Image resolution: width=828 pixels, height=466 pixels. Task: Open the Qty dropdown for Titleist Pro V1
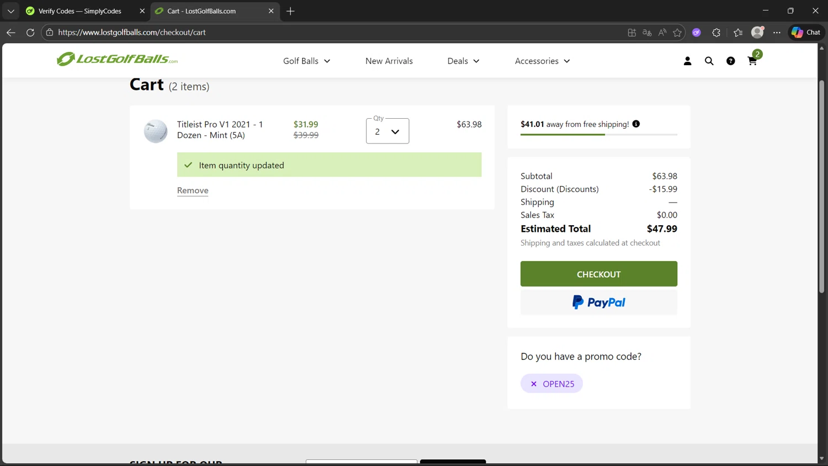click(388, 131)
